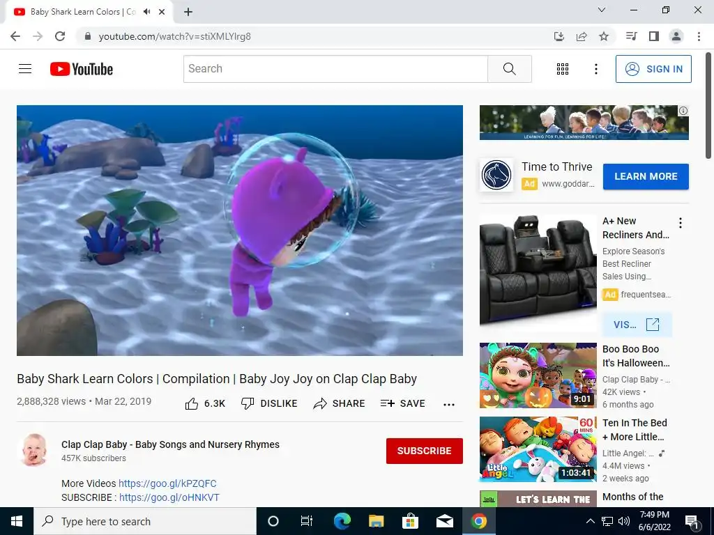Viewport: 714px width, 535px height.
Task: Open the notification center icon
Action: coord(692,521)
